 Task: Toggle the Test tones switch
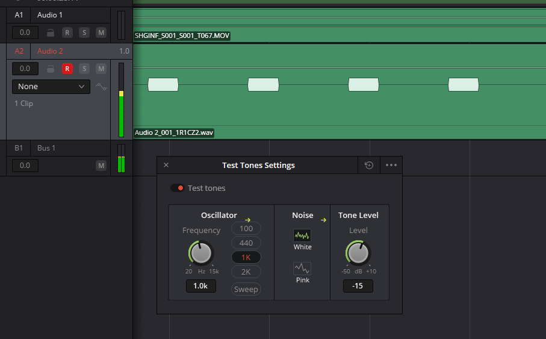[177, 188]
